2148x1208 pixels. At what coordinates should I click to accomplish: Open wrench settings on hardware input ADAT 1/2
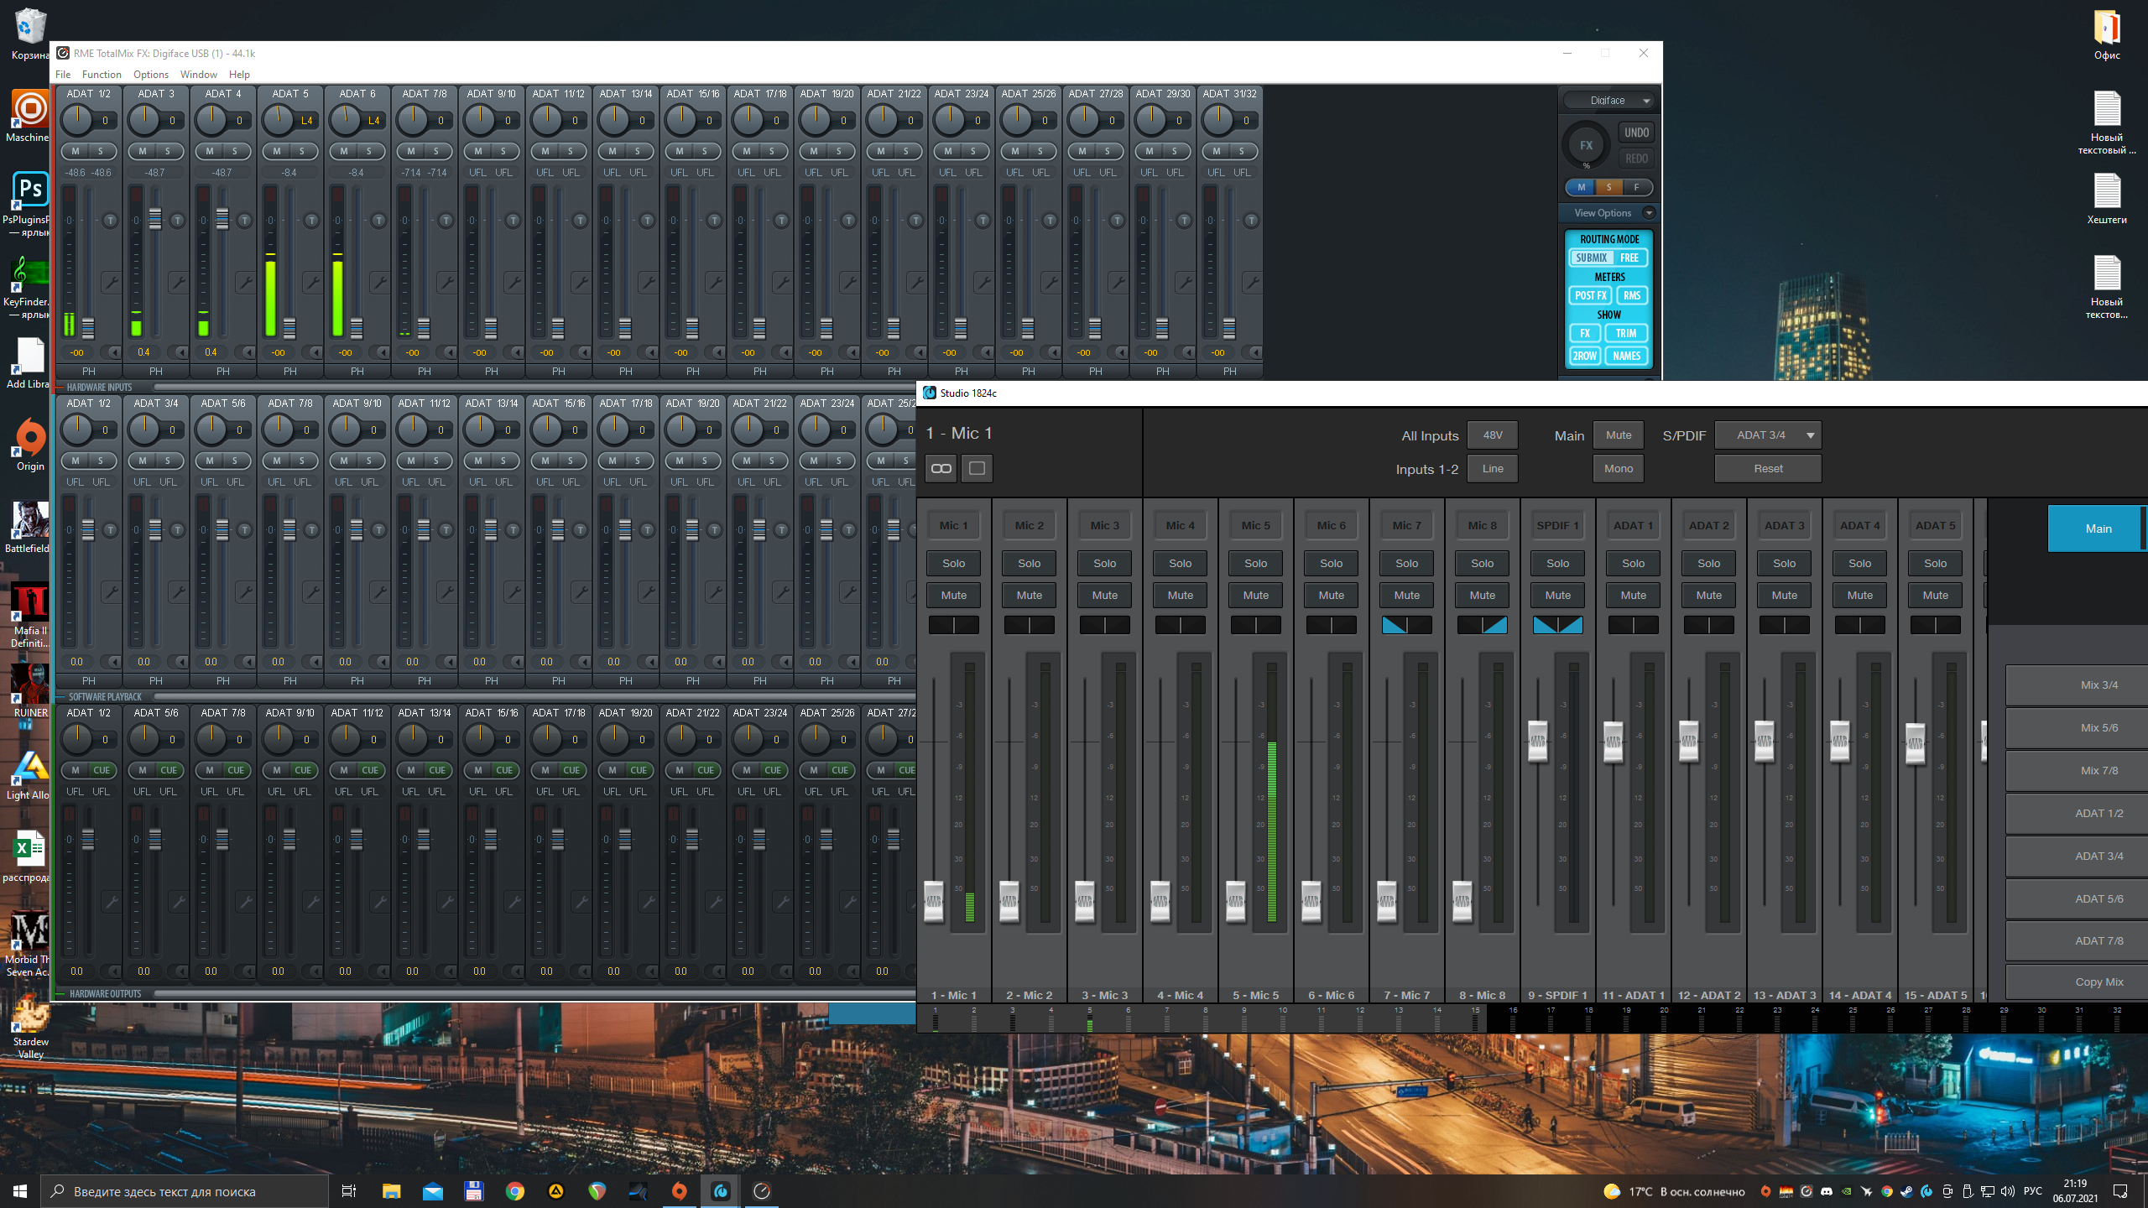(x=111, y=282)
